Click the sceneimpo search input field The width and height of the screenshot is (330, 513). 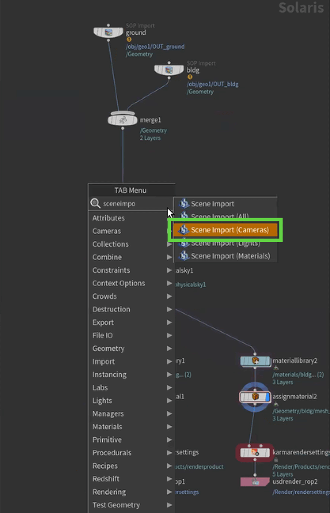tap(133, 204)
